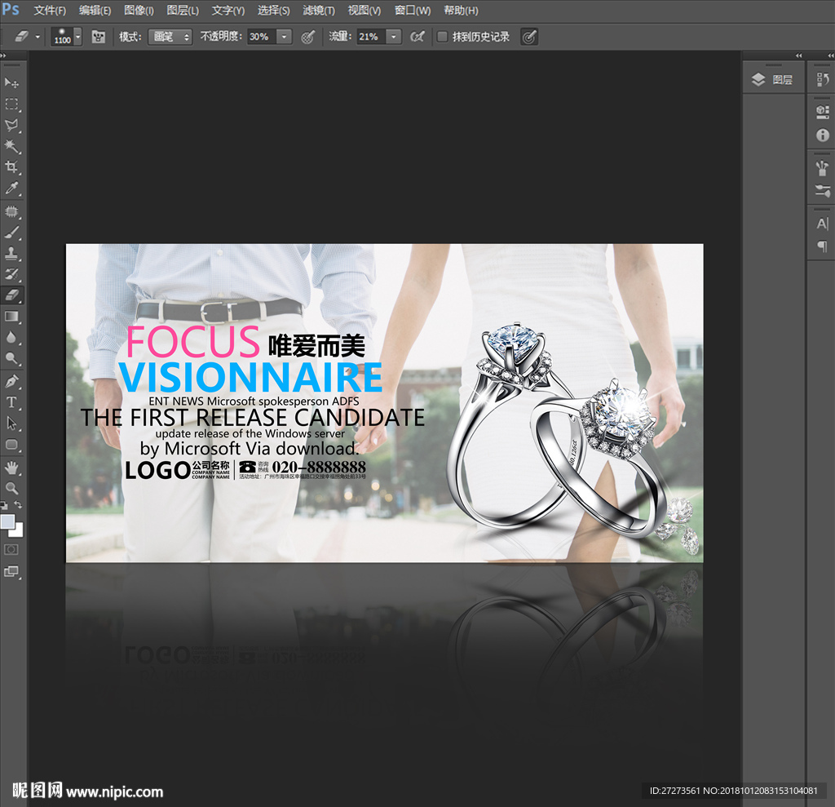Open the 模式 dropdown
This screenshot has height=807, width=835.
[x=170, y=37]
